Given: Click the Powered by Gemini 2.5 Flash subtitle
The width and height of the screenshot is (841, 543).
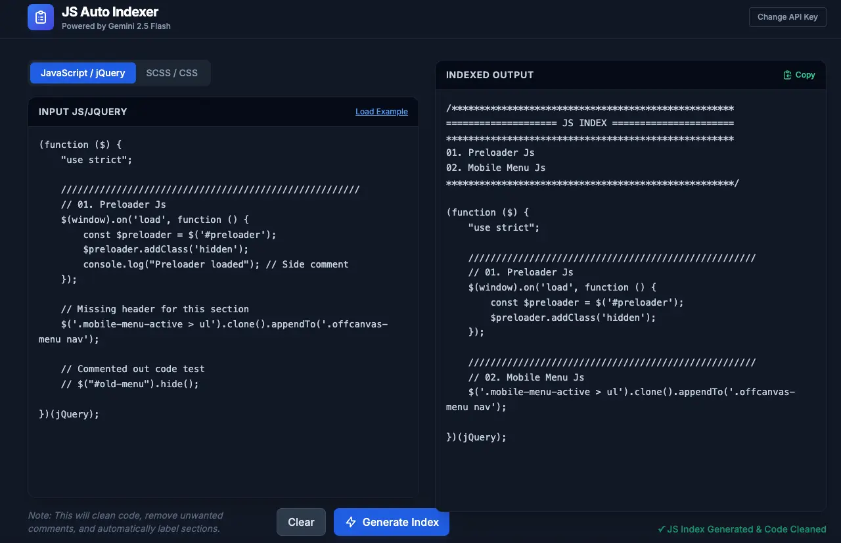Looking at the screenshot, I should coord(114,26).
